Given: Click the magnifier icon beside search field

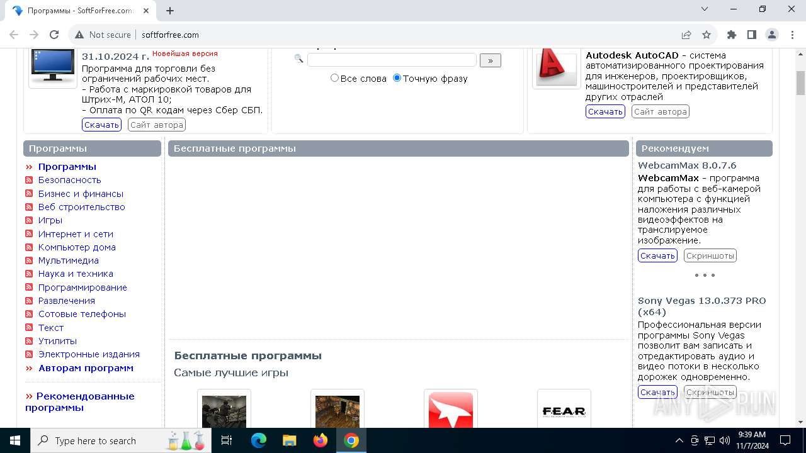Looking at the screenshot, I should click(299, 59).
